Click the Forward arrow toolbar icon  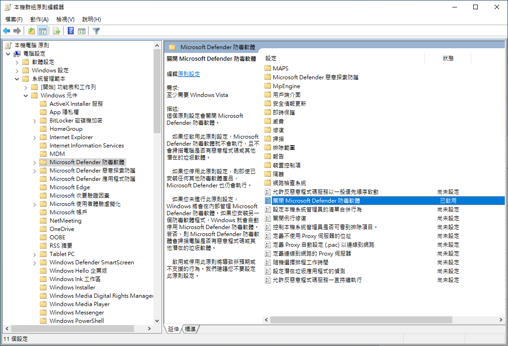(x=17, y=31)
